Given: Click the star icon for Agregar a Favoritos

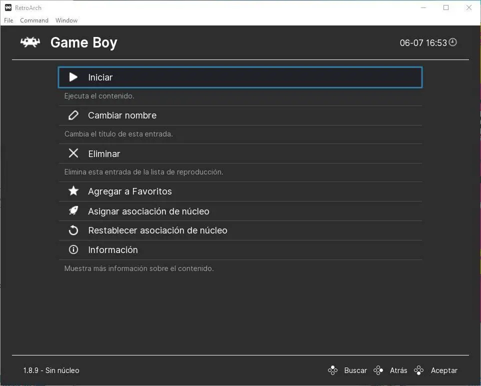Looking at the screenshot, I should (x=73, y=191).
